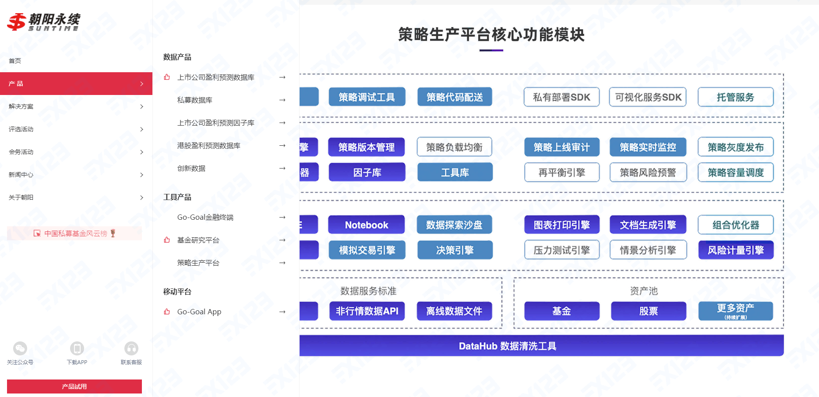Open 上市公司盈利预测数据库 link

216,77
